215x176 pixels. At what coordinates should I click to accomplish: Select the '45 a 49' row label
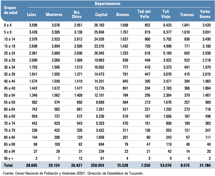coord(9,88)
